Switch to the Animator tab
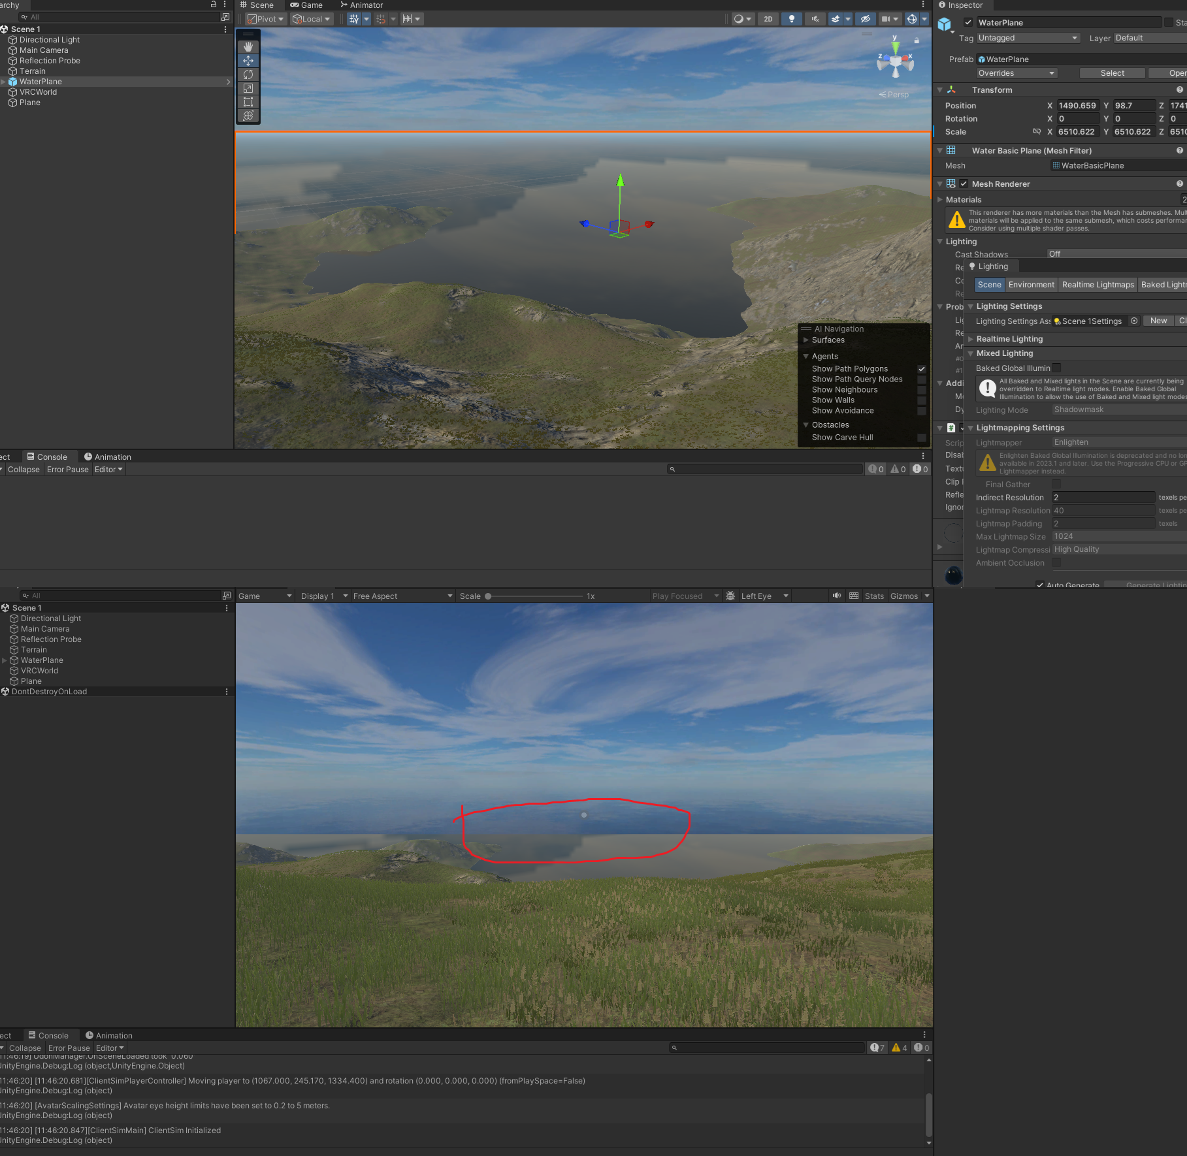The image size is (1187, 1156). coord(362,5)
